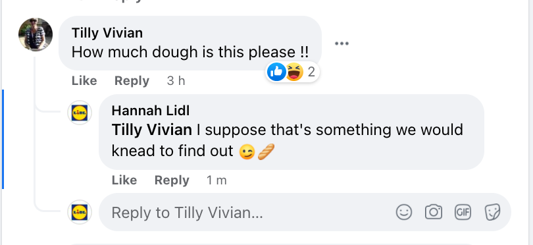
Task: Open the three-dot options menu beside Tilly's comment
Action: click(342, 43)
